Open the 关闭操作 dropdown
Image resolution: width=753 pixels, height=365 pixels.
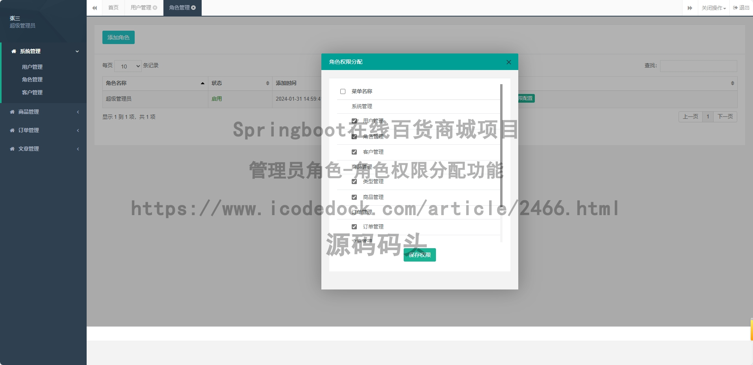714,8
